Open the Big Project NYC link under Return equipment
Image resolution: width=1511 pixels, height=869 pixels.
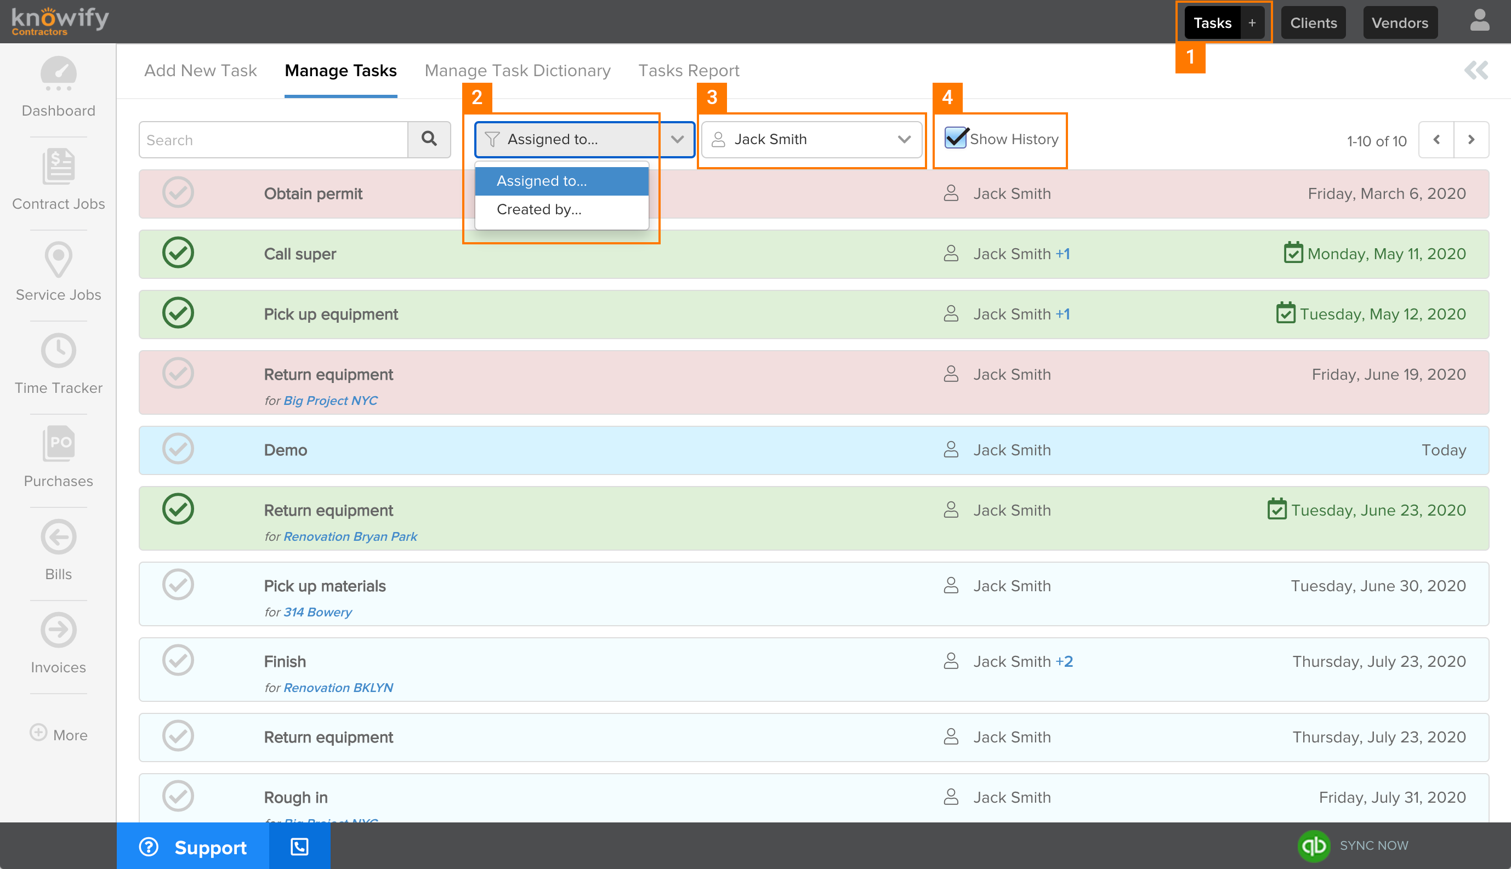point(330,401)
